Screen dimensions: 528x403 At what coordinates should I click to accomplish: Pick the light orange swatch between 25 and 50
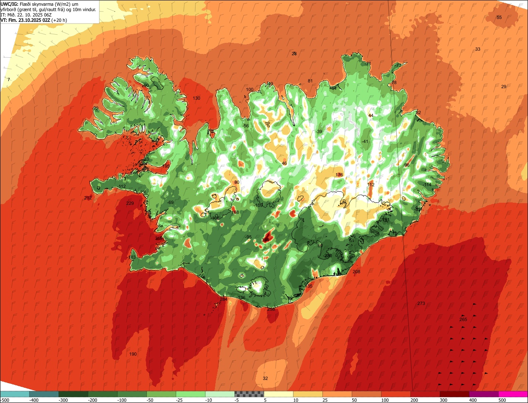[337, 394]
